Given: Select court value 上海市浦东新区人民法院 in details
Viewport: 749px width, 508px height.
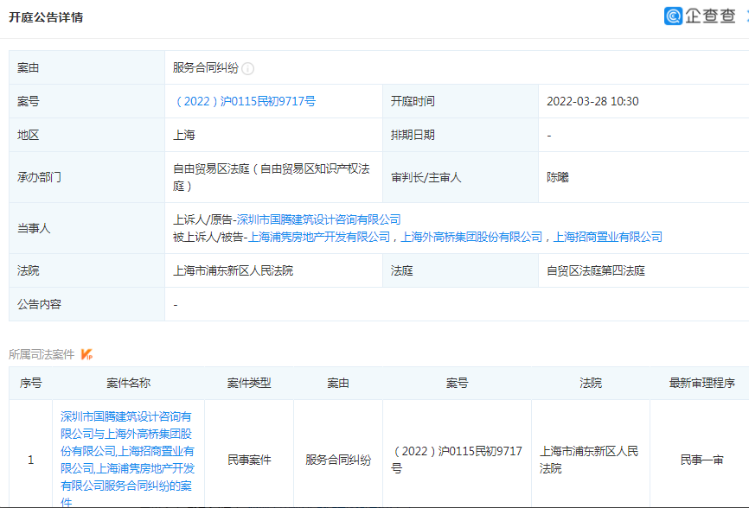Looking at the screenshot, I should (x=234, y=270).
